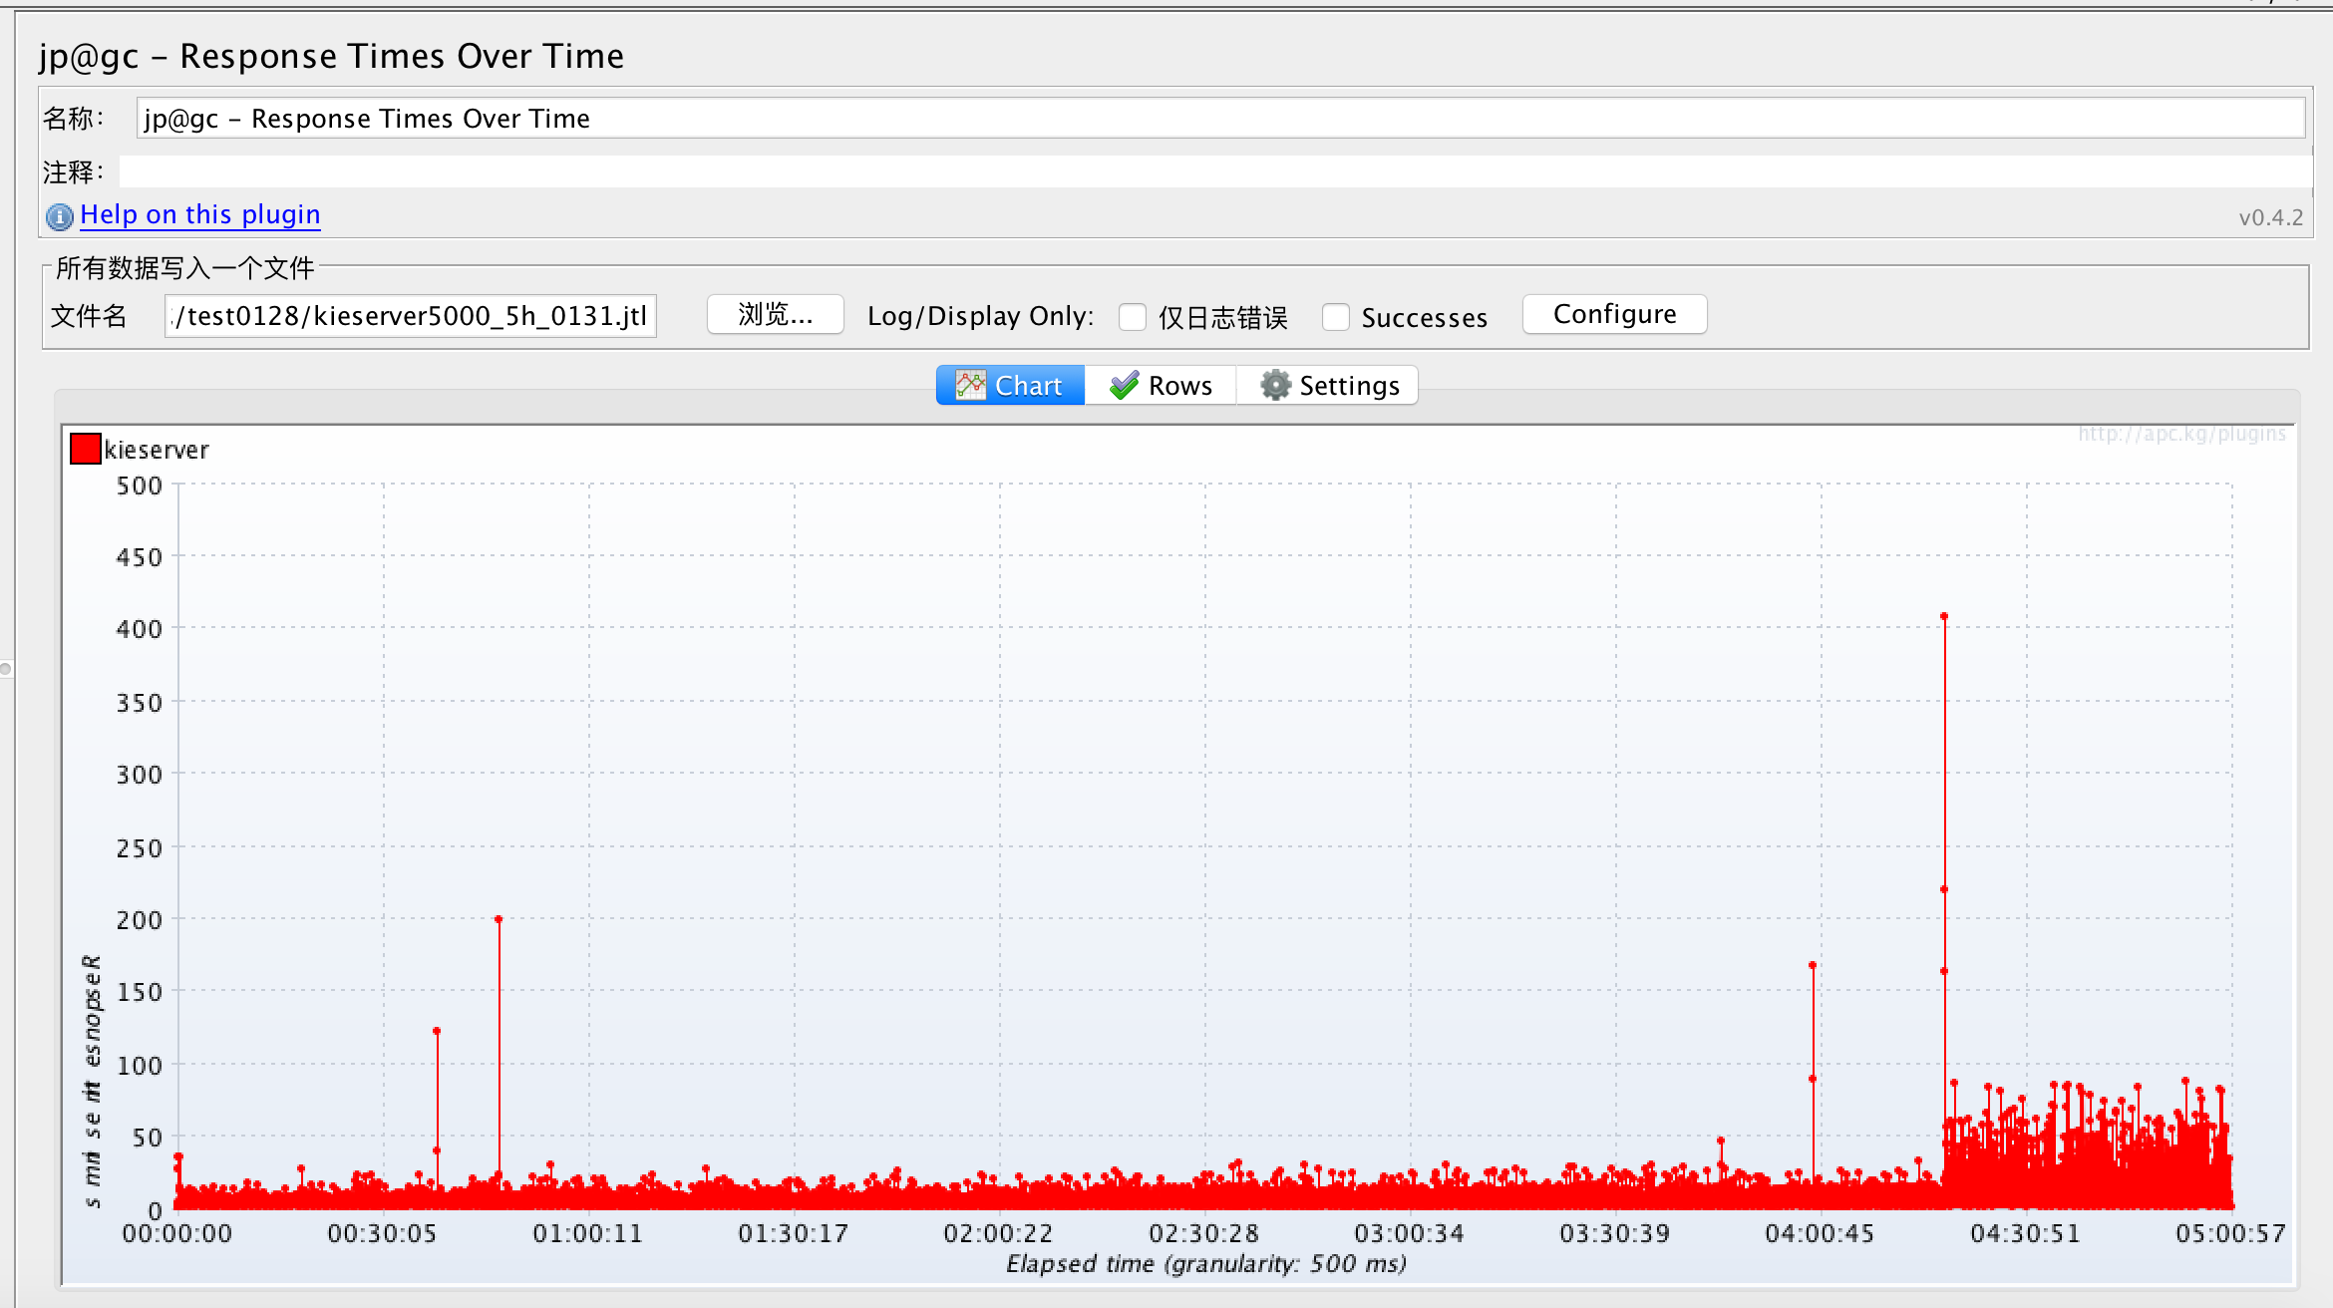Screen dimensions: 2333x1308
Task: Click the 文件名 filename field
Action: [x=410, y=316]
